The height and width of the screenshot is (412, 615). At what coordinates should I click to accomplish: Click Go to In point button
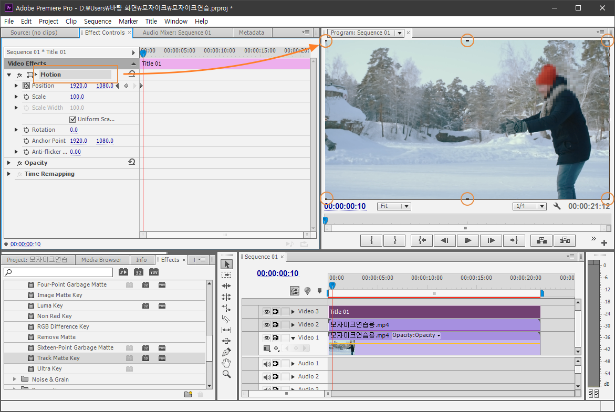tap(422, 240)
